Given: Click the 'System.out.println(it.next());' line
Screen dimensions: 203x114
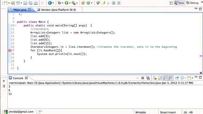Looking at the screenshot, I should coord(62,54).
